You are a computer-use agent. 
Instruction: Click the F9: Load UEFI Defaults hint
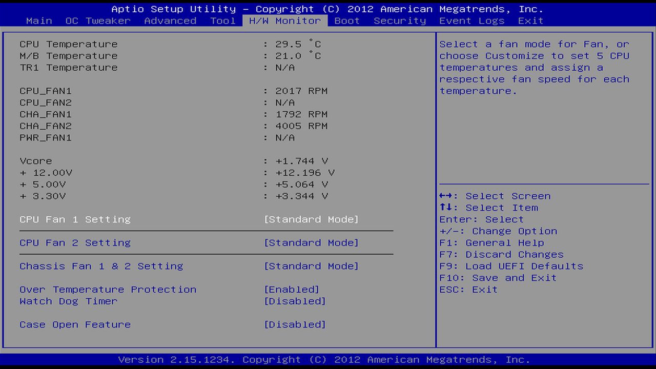[x=511, y=266]
